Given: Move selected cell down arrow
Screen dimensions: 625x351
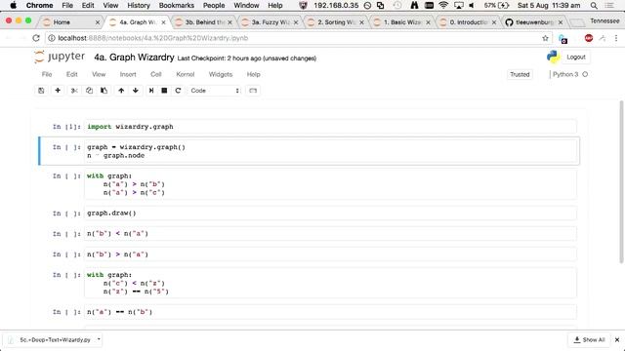Looking at the screenshot, I should click(x=136, y=91).
